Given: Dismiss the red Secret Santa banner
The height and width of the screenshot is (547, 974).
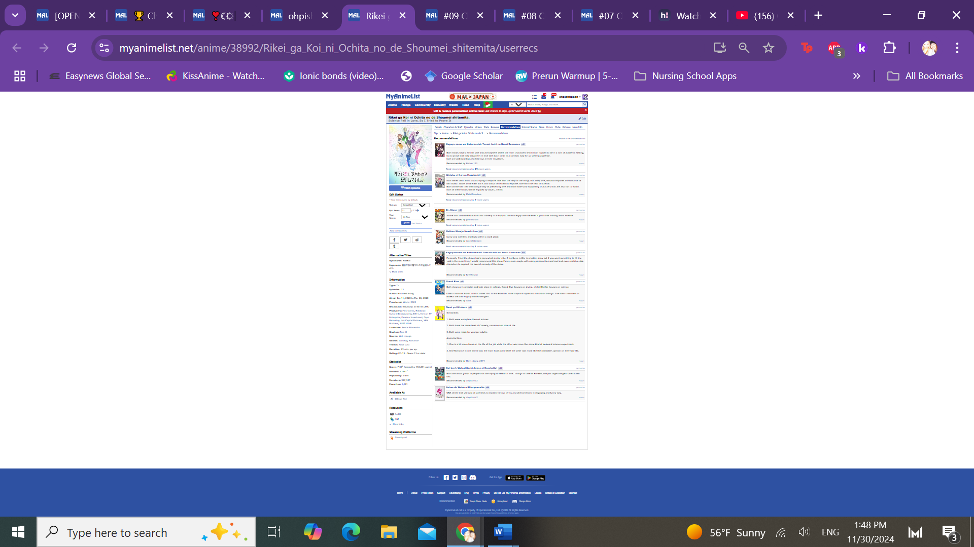Looking at the screenshot, I should tap(585, 110).
